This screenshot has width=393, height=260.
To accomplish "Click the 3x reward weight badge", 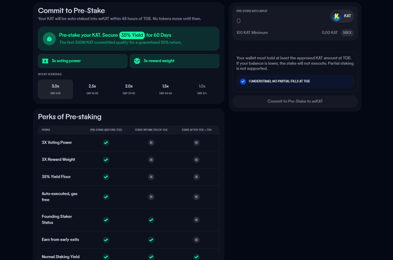I will 174,61.
